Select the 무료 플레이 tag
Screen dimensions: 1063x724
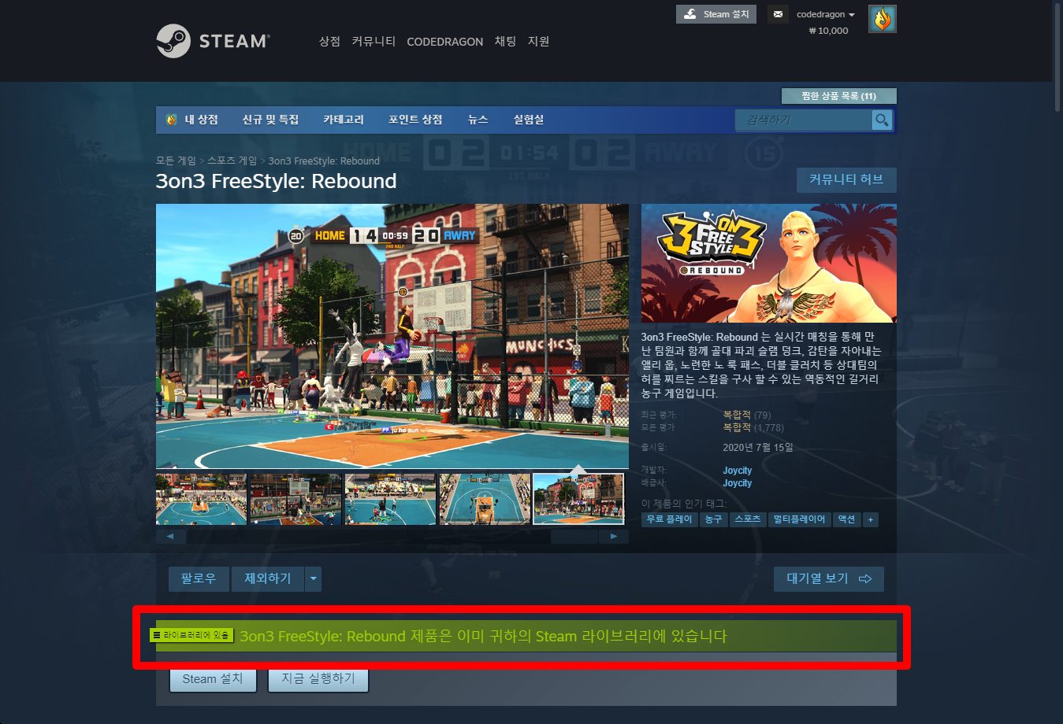tap(669, 519)
